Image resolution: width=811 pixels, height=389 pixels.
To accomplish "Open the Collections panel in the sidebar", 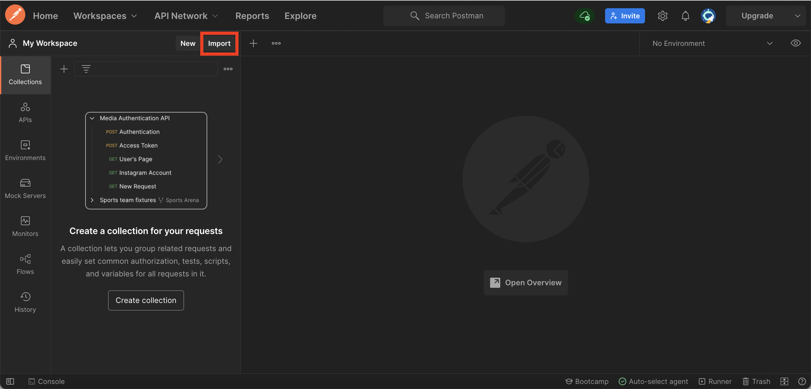I will point(25,75).
